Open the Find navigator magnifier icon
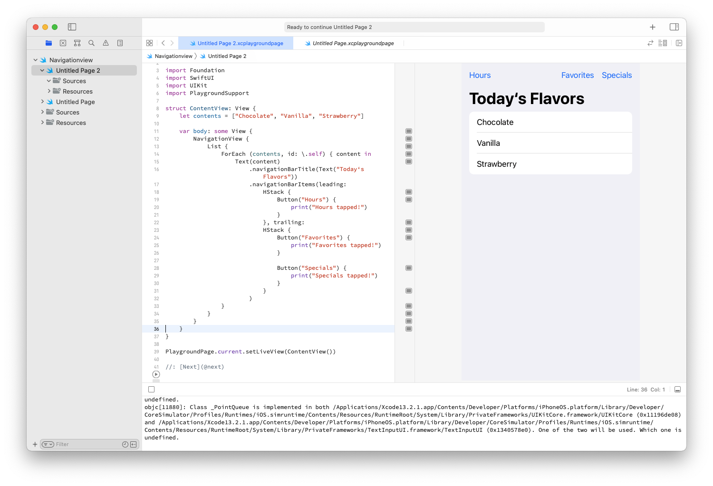 [x=91, y=43]
